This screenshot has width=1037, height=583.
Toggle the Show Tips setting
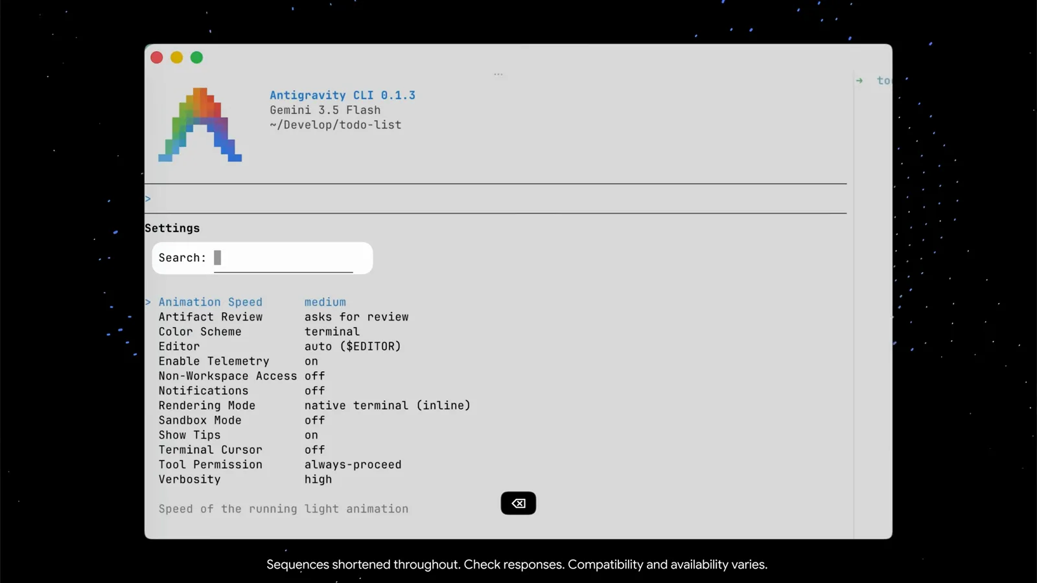pos(239,435)
